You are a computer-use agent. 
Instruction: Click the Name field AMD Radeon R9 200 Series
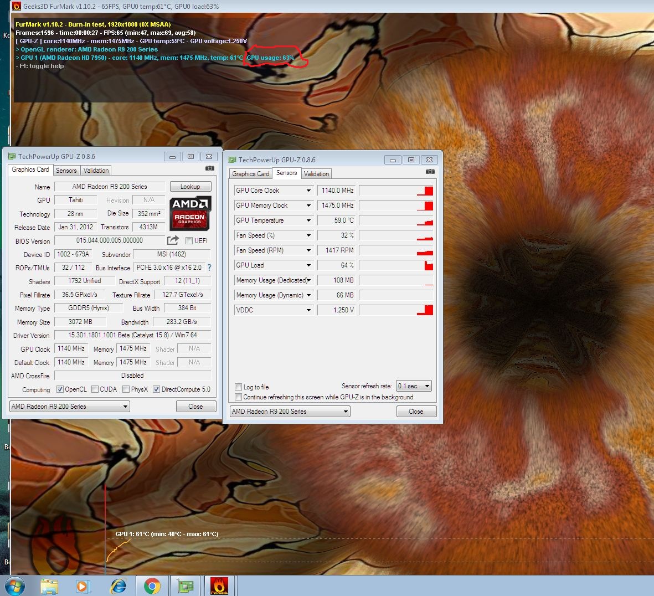110,187
